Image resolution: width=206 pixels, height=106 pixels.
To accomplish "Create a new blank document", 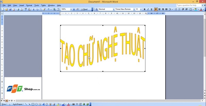I will [x=3, y=9].
